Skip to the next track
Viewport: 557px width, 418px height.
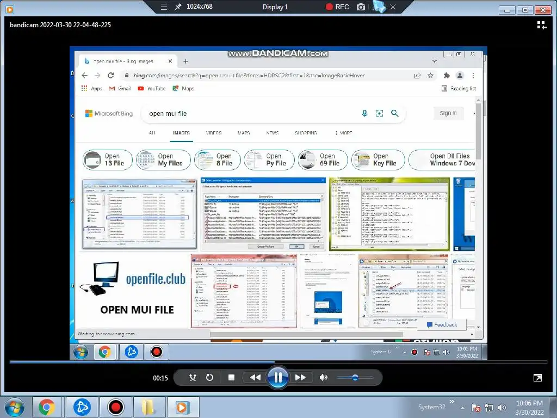[300, 378]
